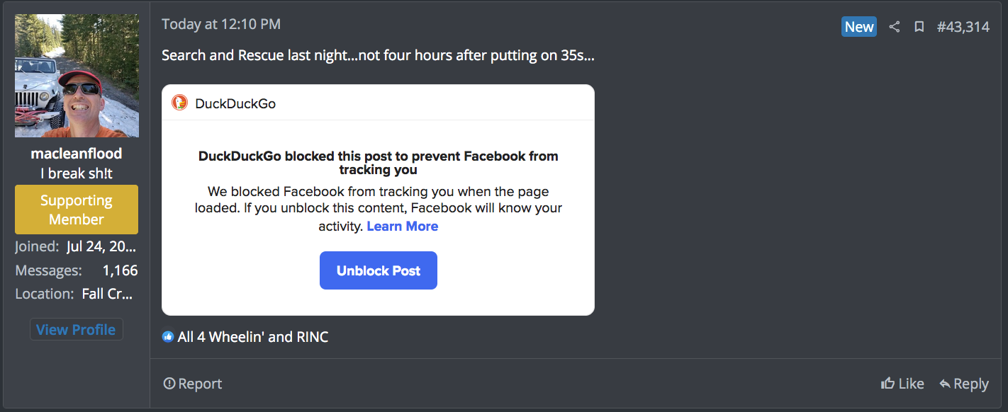Click the timestamp Today at 12:10 PM
Viewport: 1008px width, 412px height.
220,23
